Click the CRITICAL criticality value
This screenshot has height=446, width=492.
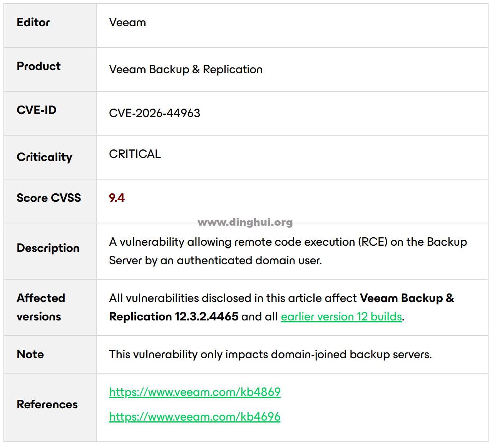pos(135,154)
